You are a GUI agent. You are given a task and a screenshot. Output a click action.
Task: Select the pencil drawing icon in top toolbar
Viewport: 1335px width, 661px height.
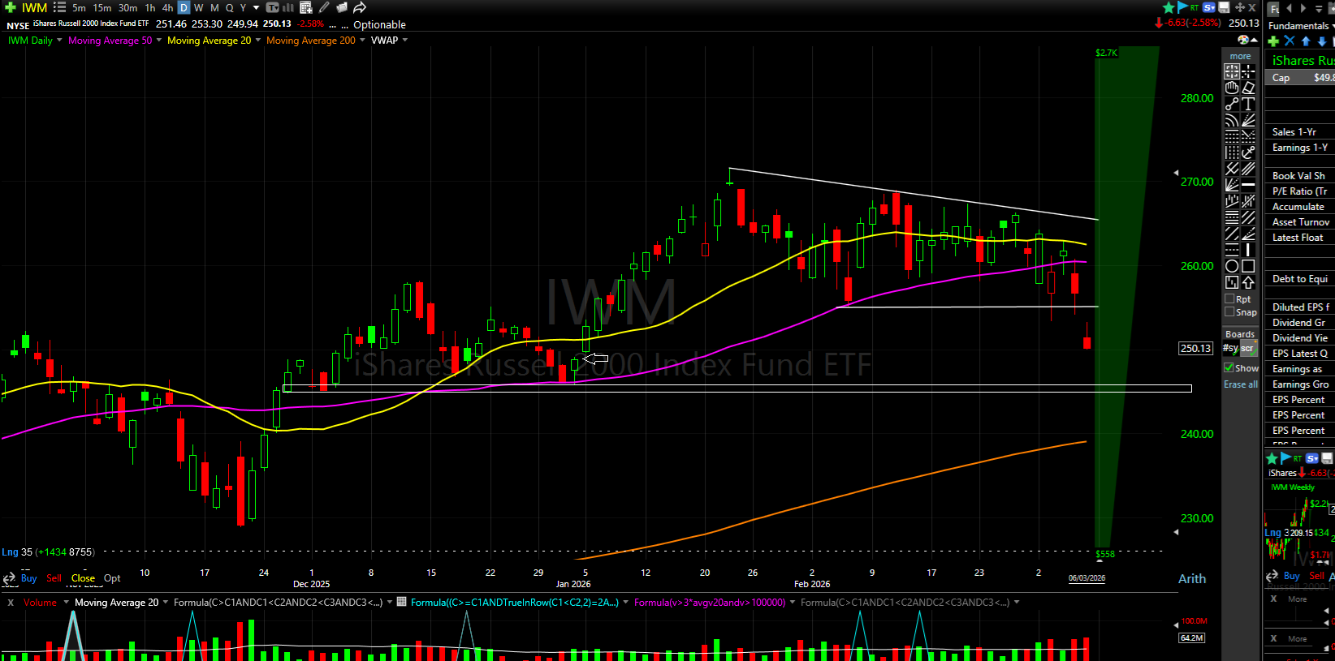pos(324,7)
